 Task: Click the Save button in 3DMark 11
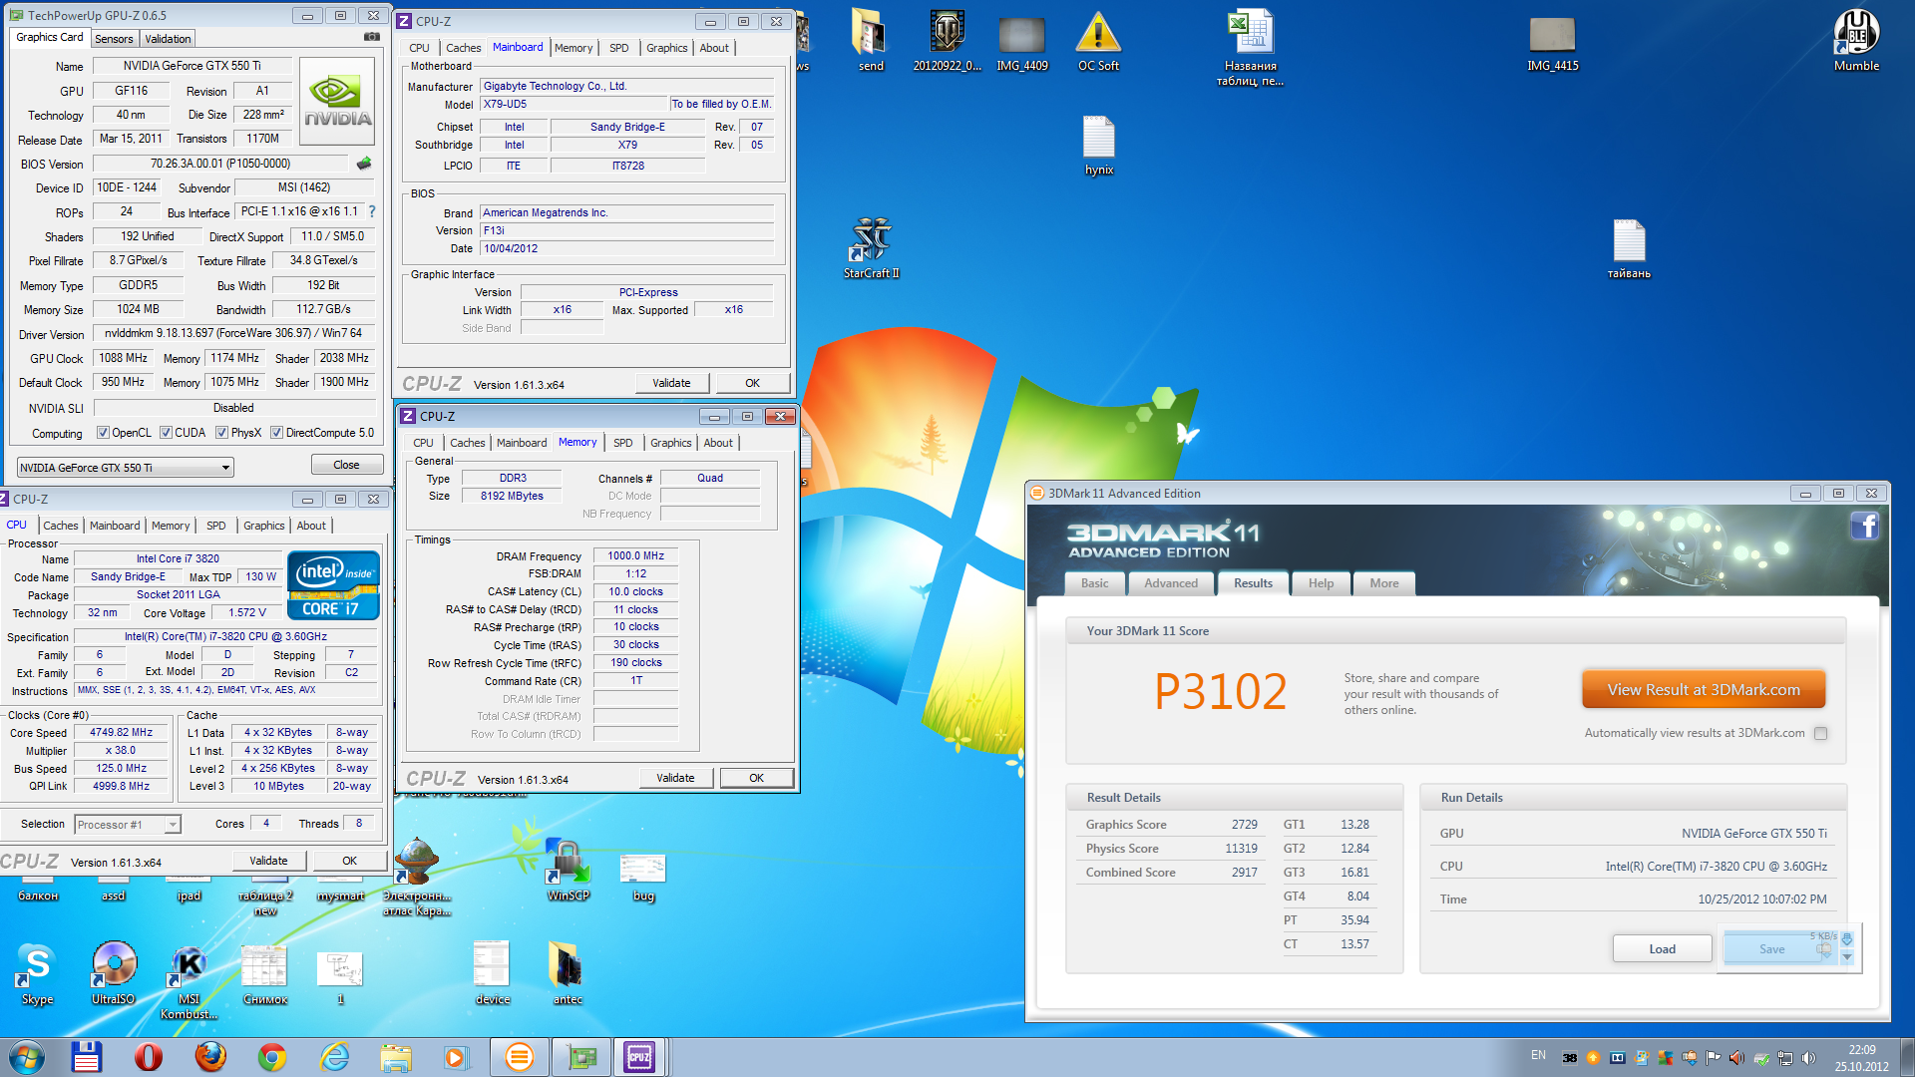point(1772,949)
